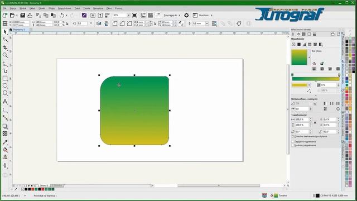Viewport: 357px width, 201px height.
Task: Select the Transparency checkerboard tool
Action: (5, 133)
